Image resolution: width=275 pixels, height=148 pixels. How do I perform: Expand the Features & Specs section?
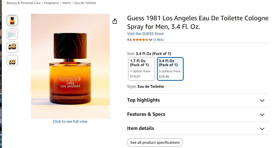tap(198, 115)
